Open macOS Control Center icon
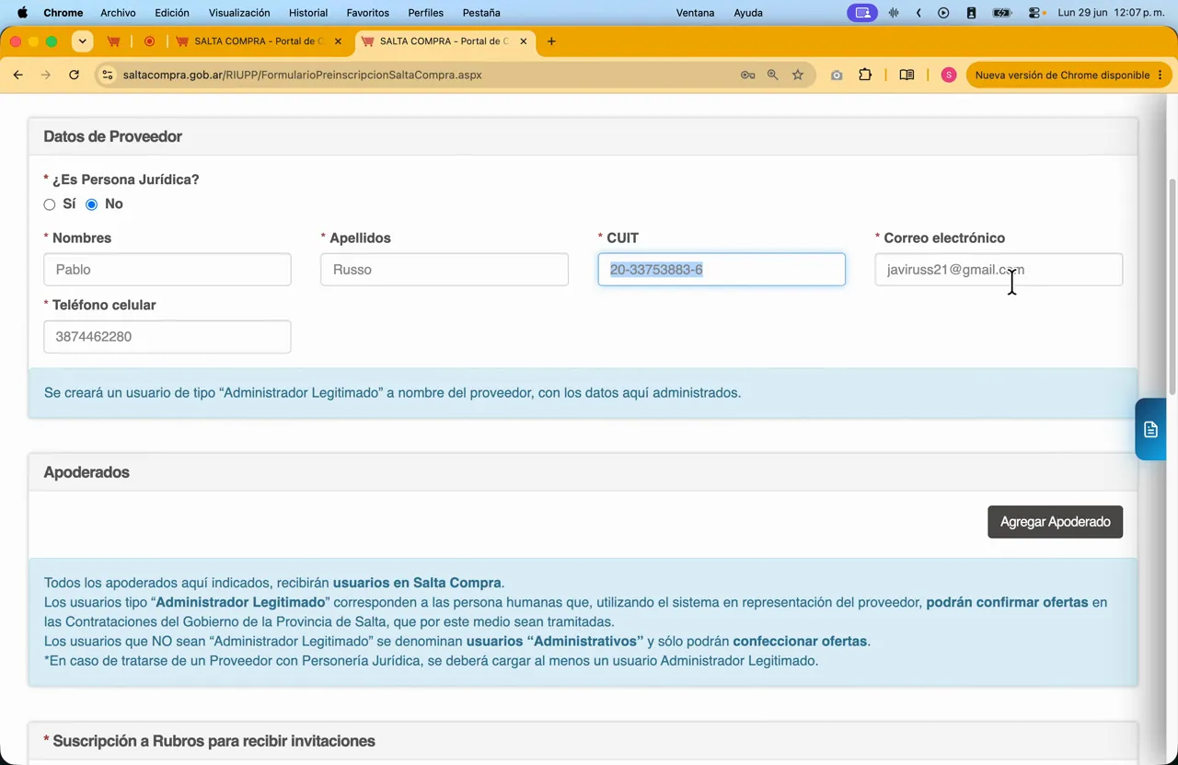The height and width of the screenshot is (765, 1178). (x=1035, y=13)
